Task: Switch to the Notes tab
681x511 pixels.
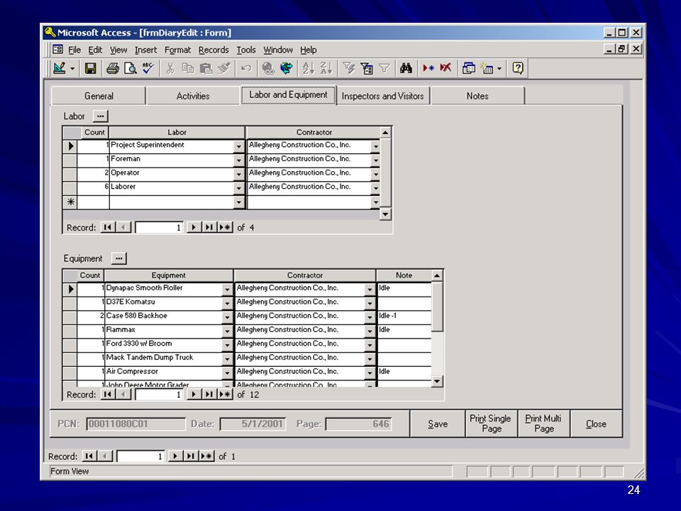Action: click(x=477, y=96)
